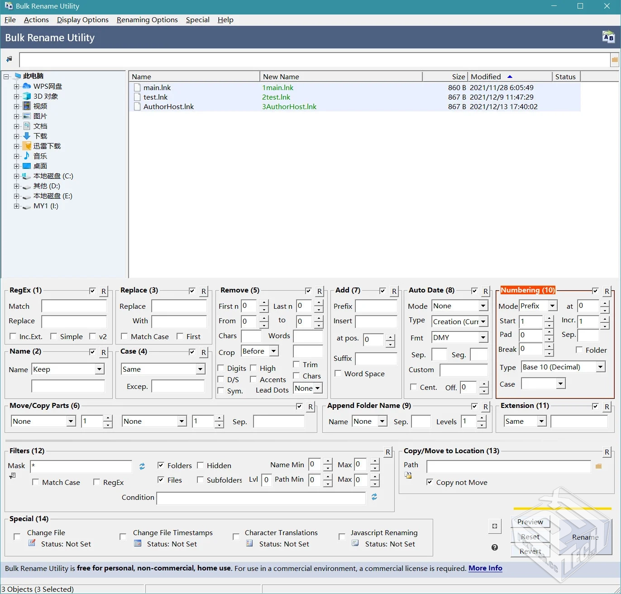Toggle the Copy not Move checkbox
This screenshot has width=621, height=594.
[430, 482]
